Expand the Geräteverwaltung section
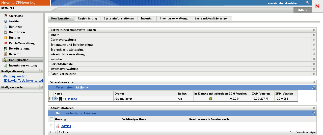The width and height of the screenshot is (323, 135). pyautogui.click(x=314, y=40)
